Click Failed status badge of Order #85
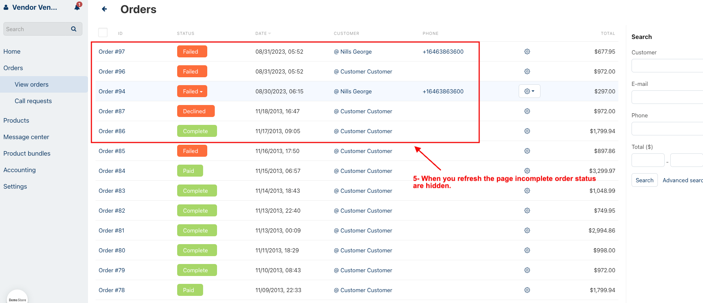The image size is (703, 303). click(192, 151)
